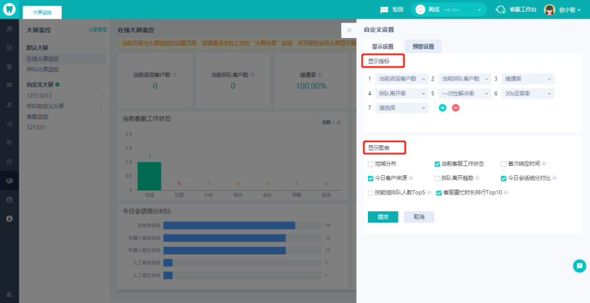Click the 徐小智 user avatar
590x303 pixels.
(549, 10)
